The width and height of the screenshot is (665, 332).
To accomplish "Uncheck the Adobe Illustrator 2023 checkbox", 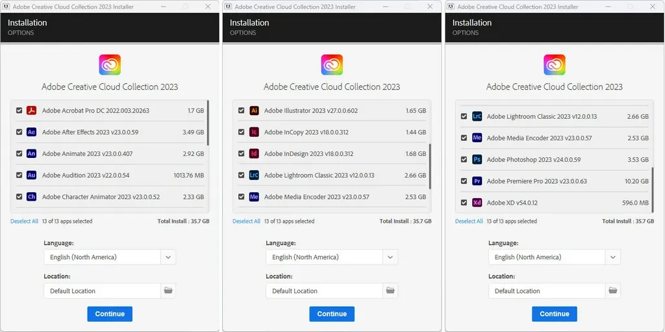I will pyautogui.click(x=242, y=110).
